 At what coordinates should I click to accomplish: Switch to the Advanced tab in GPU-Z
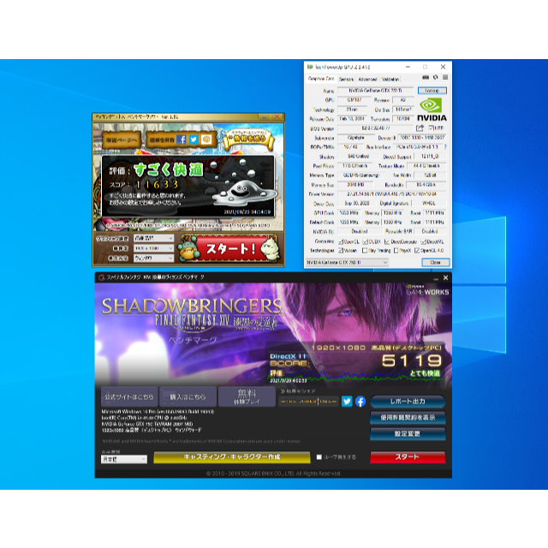pyautogui.click(x=367, y=79)
